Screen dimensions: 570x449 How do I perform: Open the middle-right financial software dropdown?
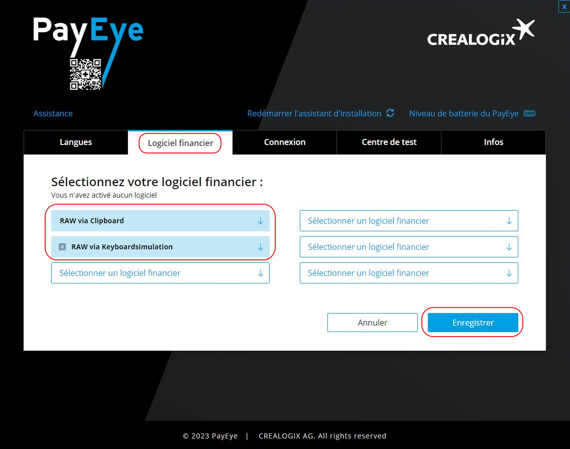[509, 247]
